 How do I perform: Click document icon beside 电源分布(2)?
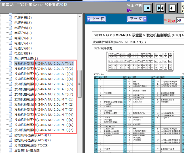click(x=10, y=17)
